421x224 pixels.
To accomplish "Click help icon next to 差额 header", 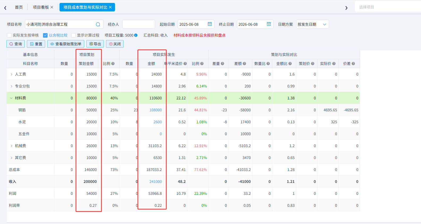I will (244, 64).
